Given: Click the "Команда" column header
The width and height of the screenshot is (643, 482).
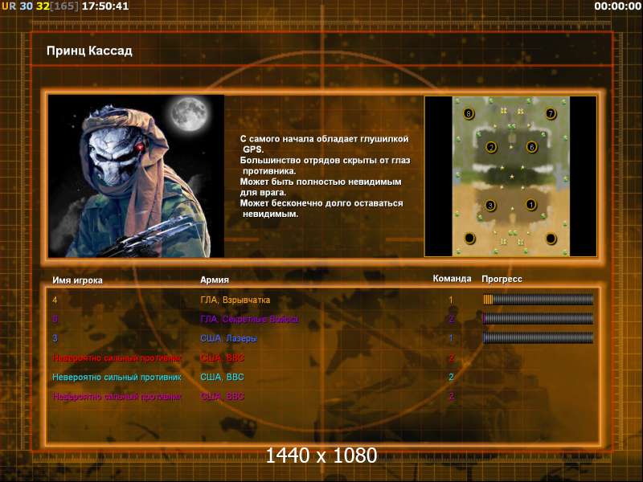Looking at the screenshot, I should pos(452,279).
